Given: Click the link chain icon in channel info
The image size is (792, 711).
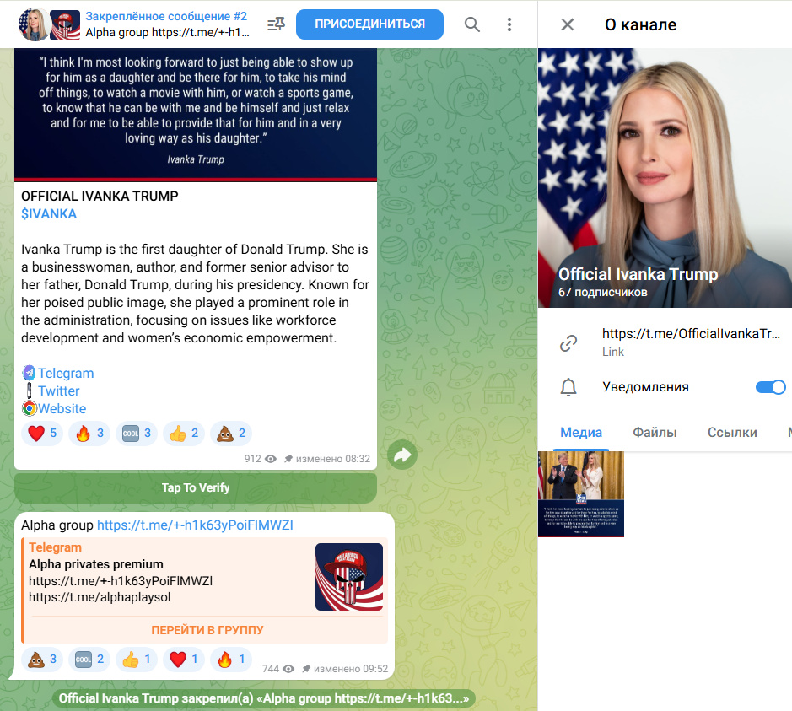Looking at the screenshot, I should (x=568, y=343).
